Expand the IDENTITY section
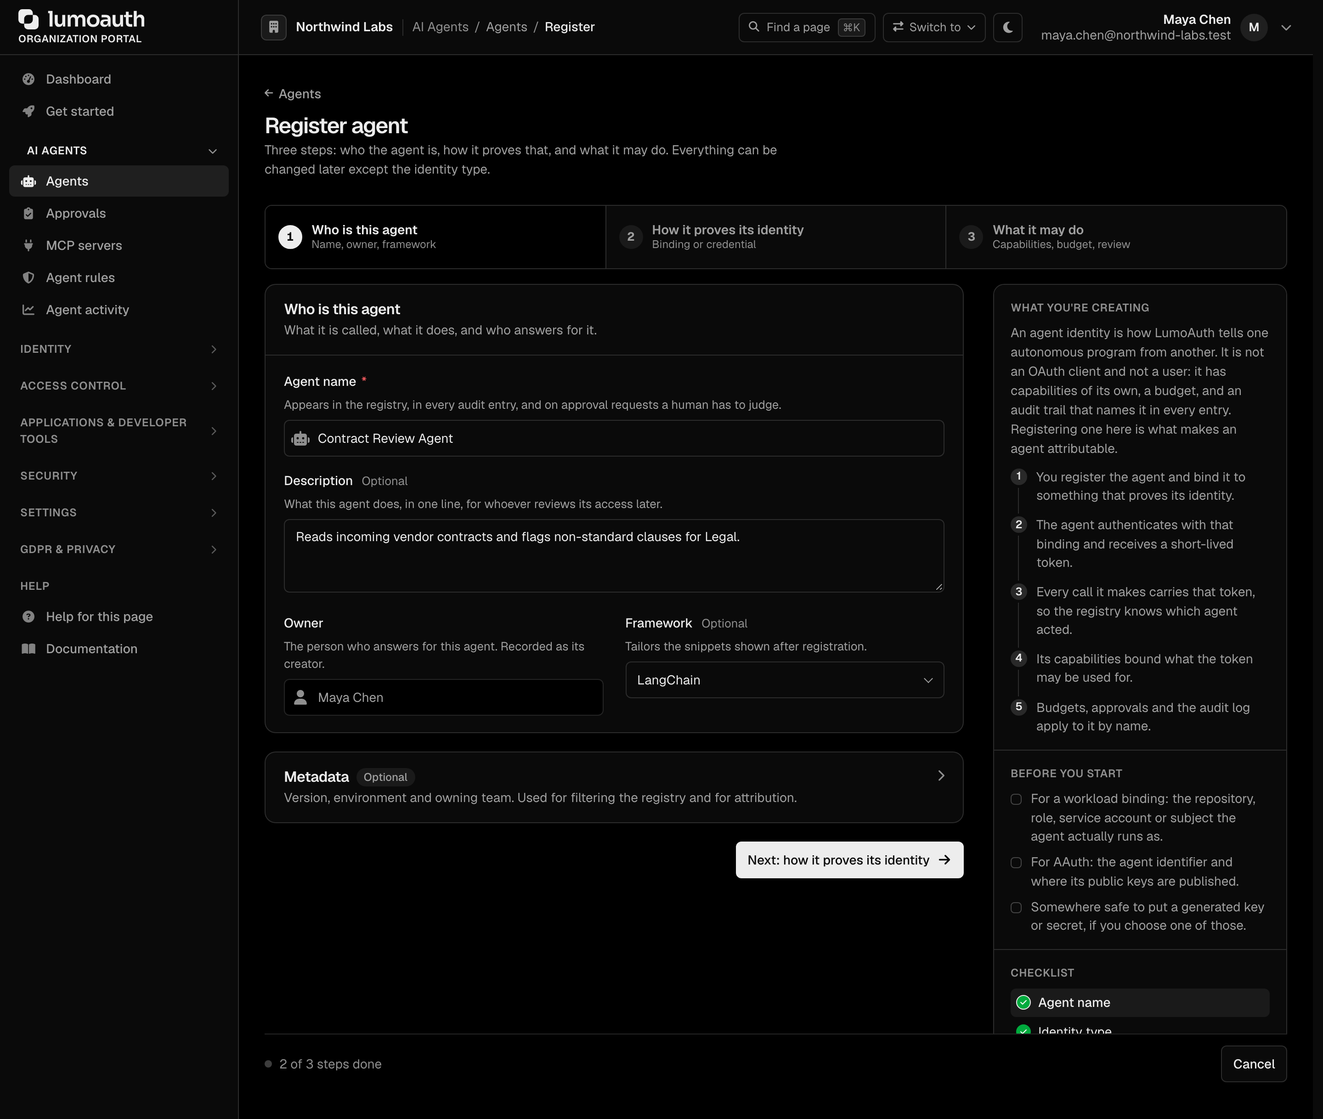This screenshot has width=1323, height=1119. tap(119, 349)
